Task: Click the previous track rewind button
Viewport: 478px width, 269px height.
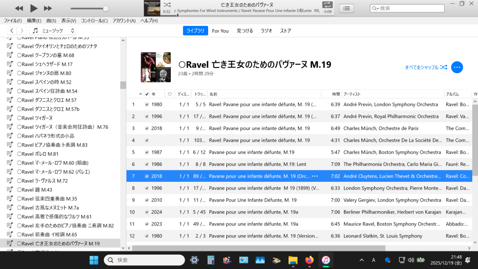Action: tap(19, 9)
